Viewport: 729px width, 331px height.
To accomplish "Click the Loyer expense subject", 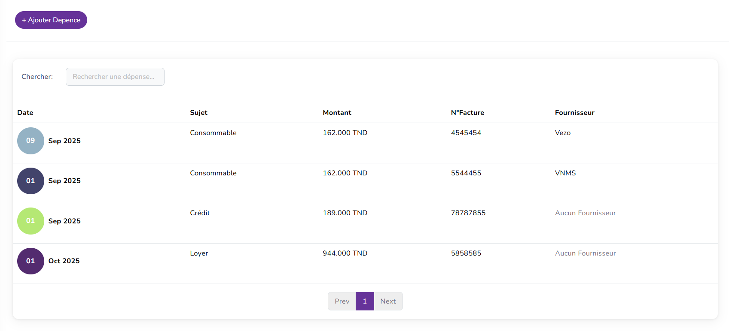I will 199,253.
